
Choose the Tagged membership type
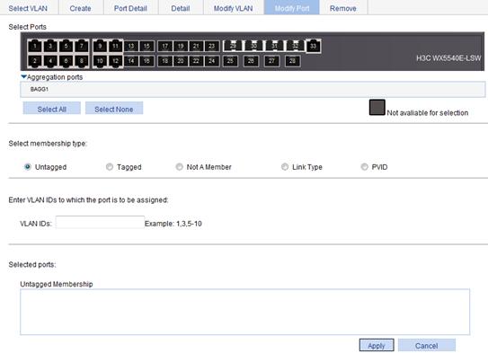[x=110, y=167]
